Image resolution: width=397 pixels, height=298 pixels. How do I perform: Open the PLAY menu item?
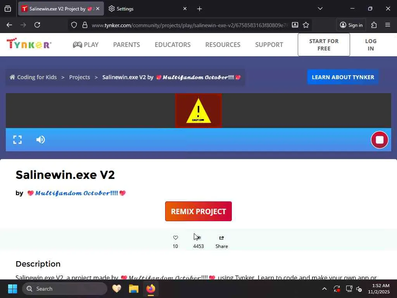click(86, 45)
